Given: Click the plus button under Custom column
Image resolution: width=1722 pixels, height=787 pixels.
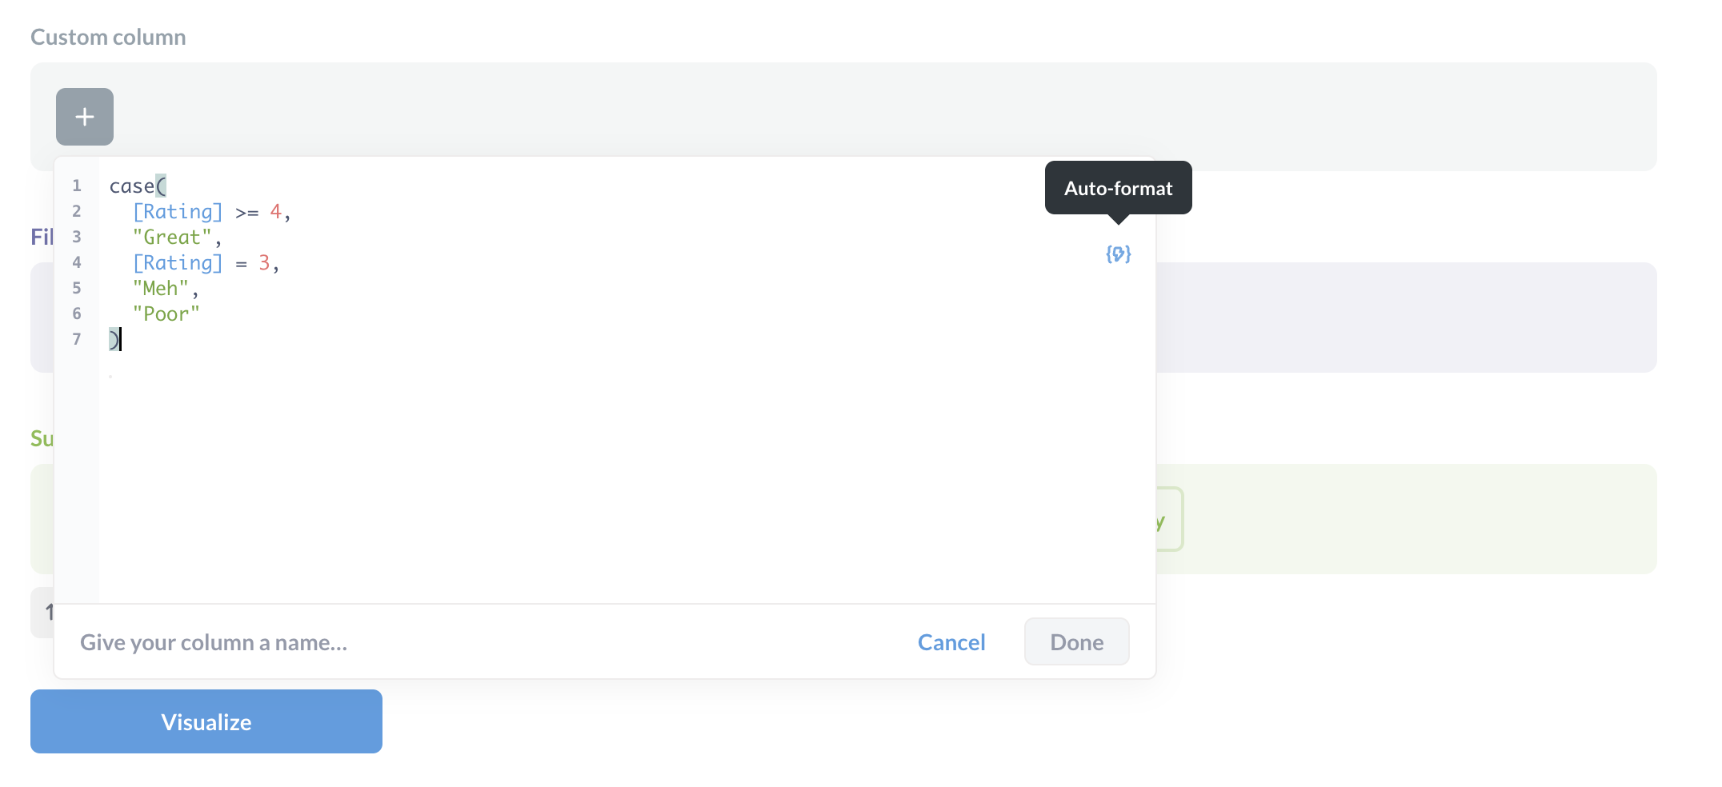Looking at the screenshot, I should tap(85, 117).
